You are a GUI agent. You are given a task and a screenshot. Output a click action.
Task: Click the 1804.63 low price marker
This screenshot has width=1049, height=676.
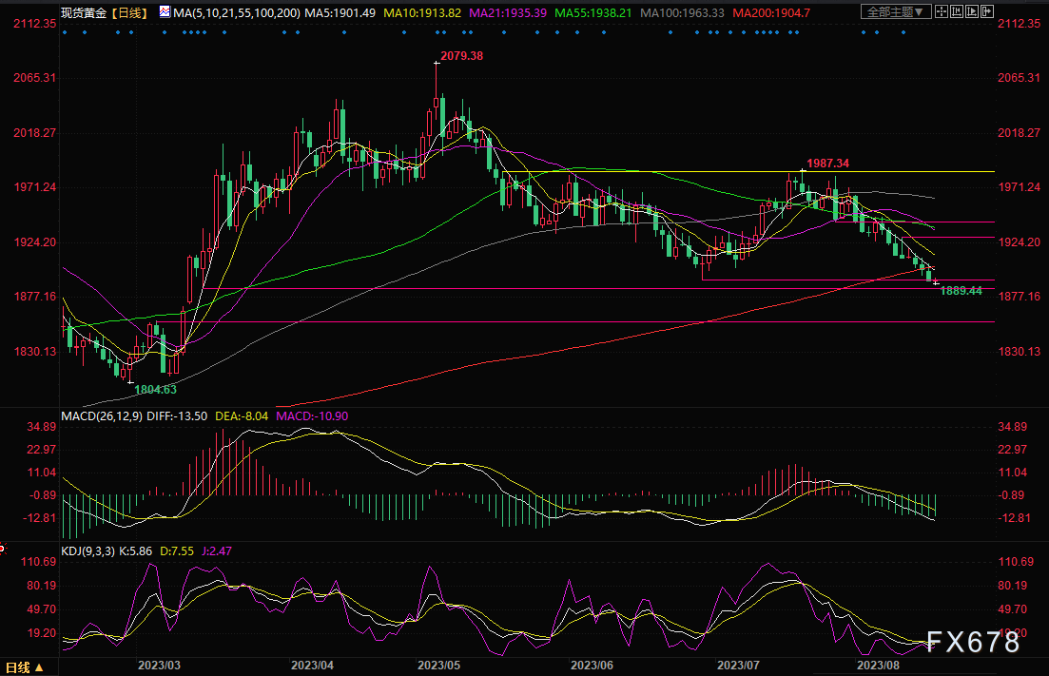click(155, 389)
